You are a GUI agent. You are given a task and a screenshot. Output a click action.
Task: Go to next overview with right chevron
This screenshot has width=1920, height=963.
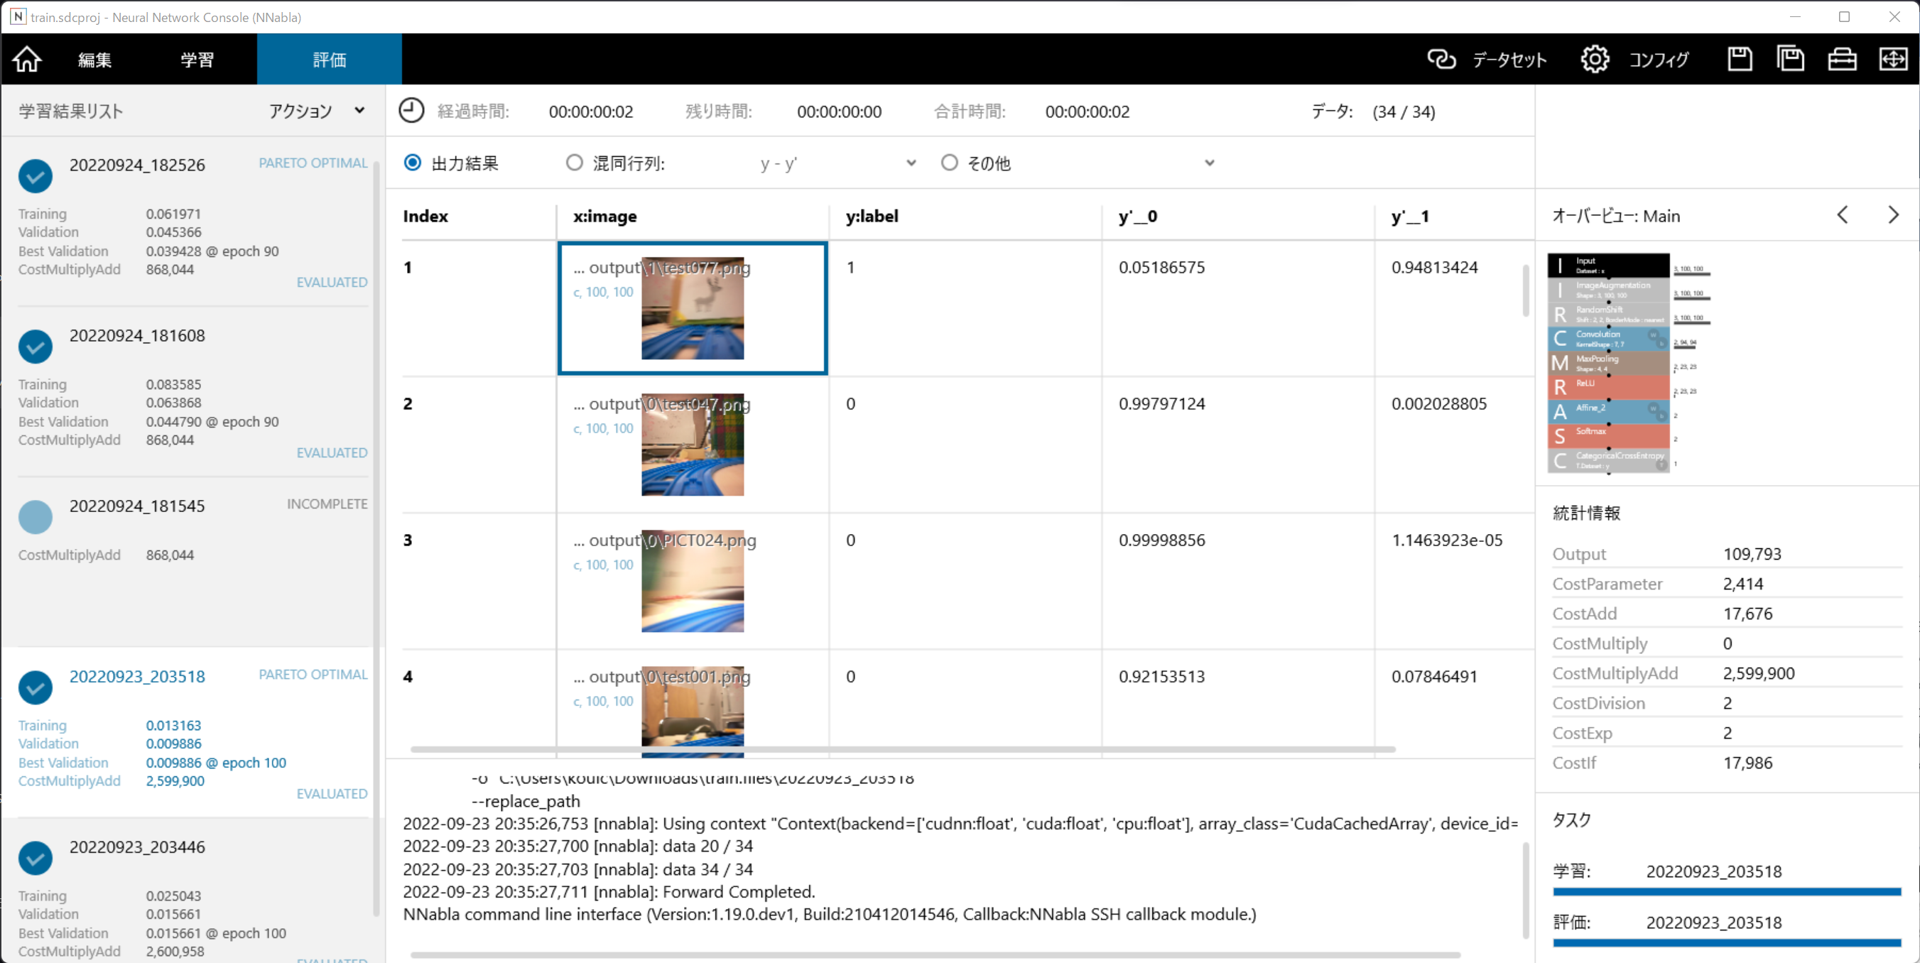(1893, 215)
